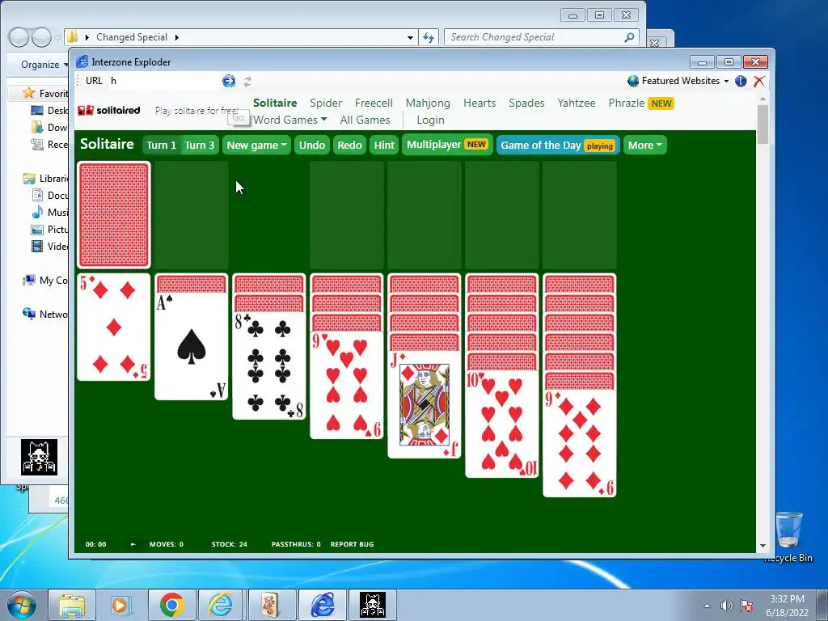Click the Undo button
The image size is (828, 621).
(312, 146)
